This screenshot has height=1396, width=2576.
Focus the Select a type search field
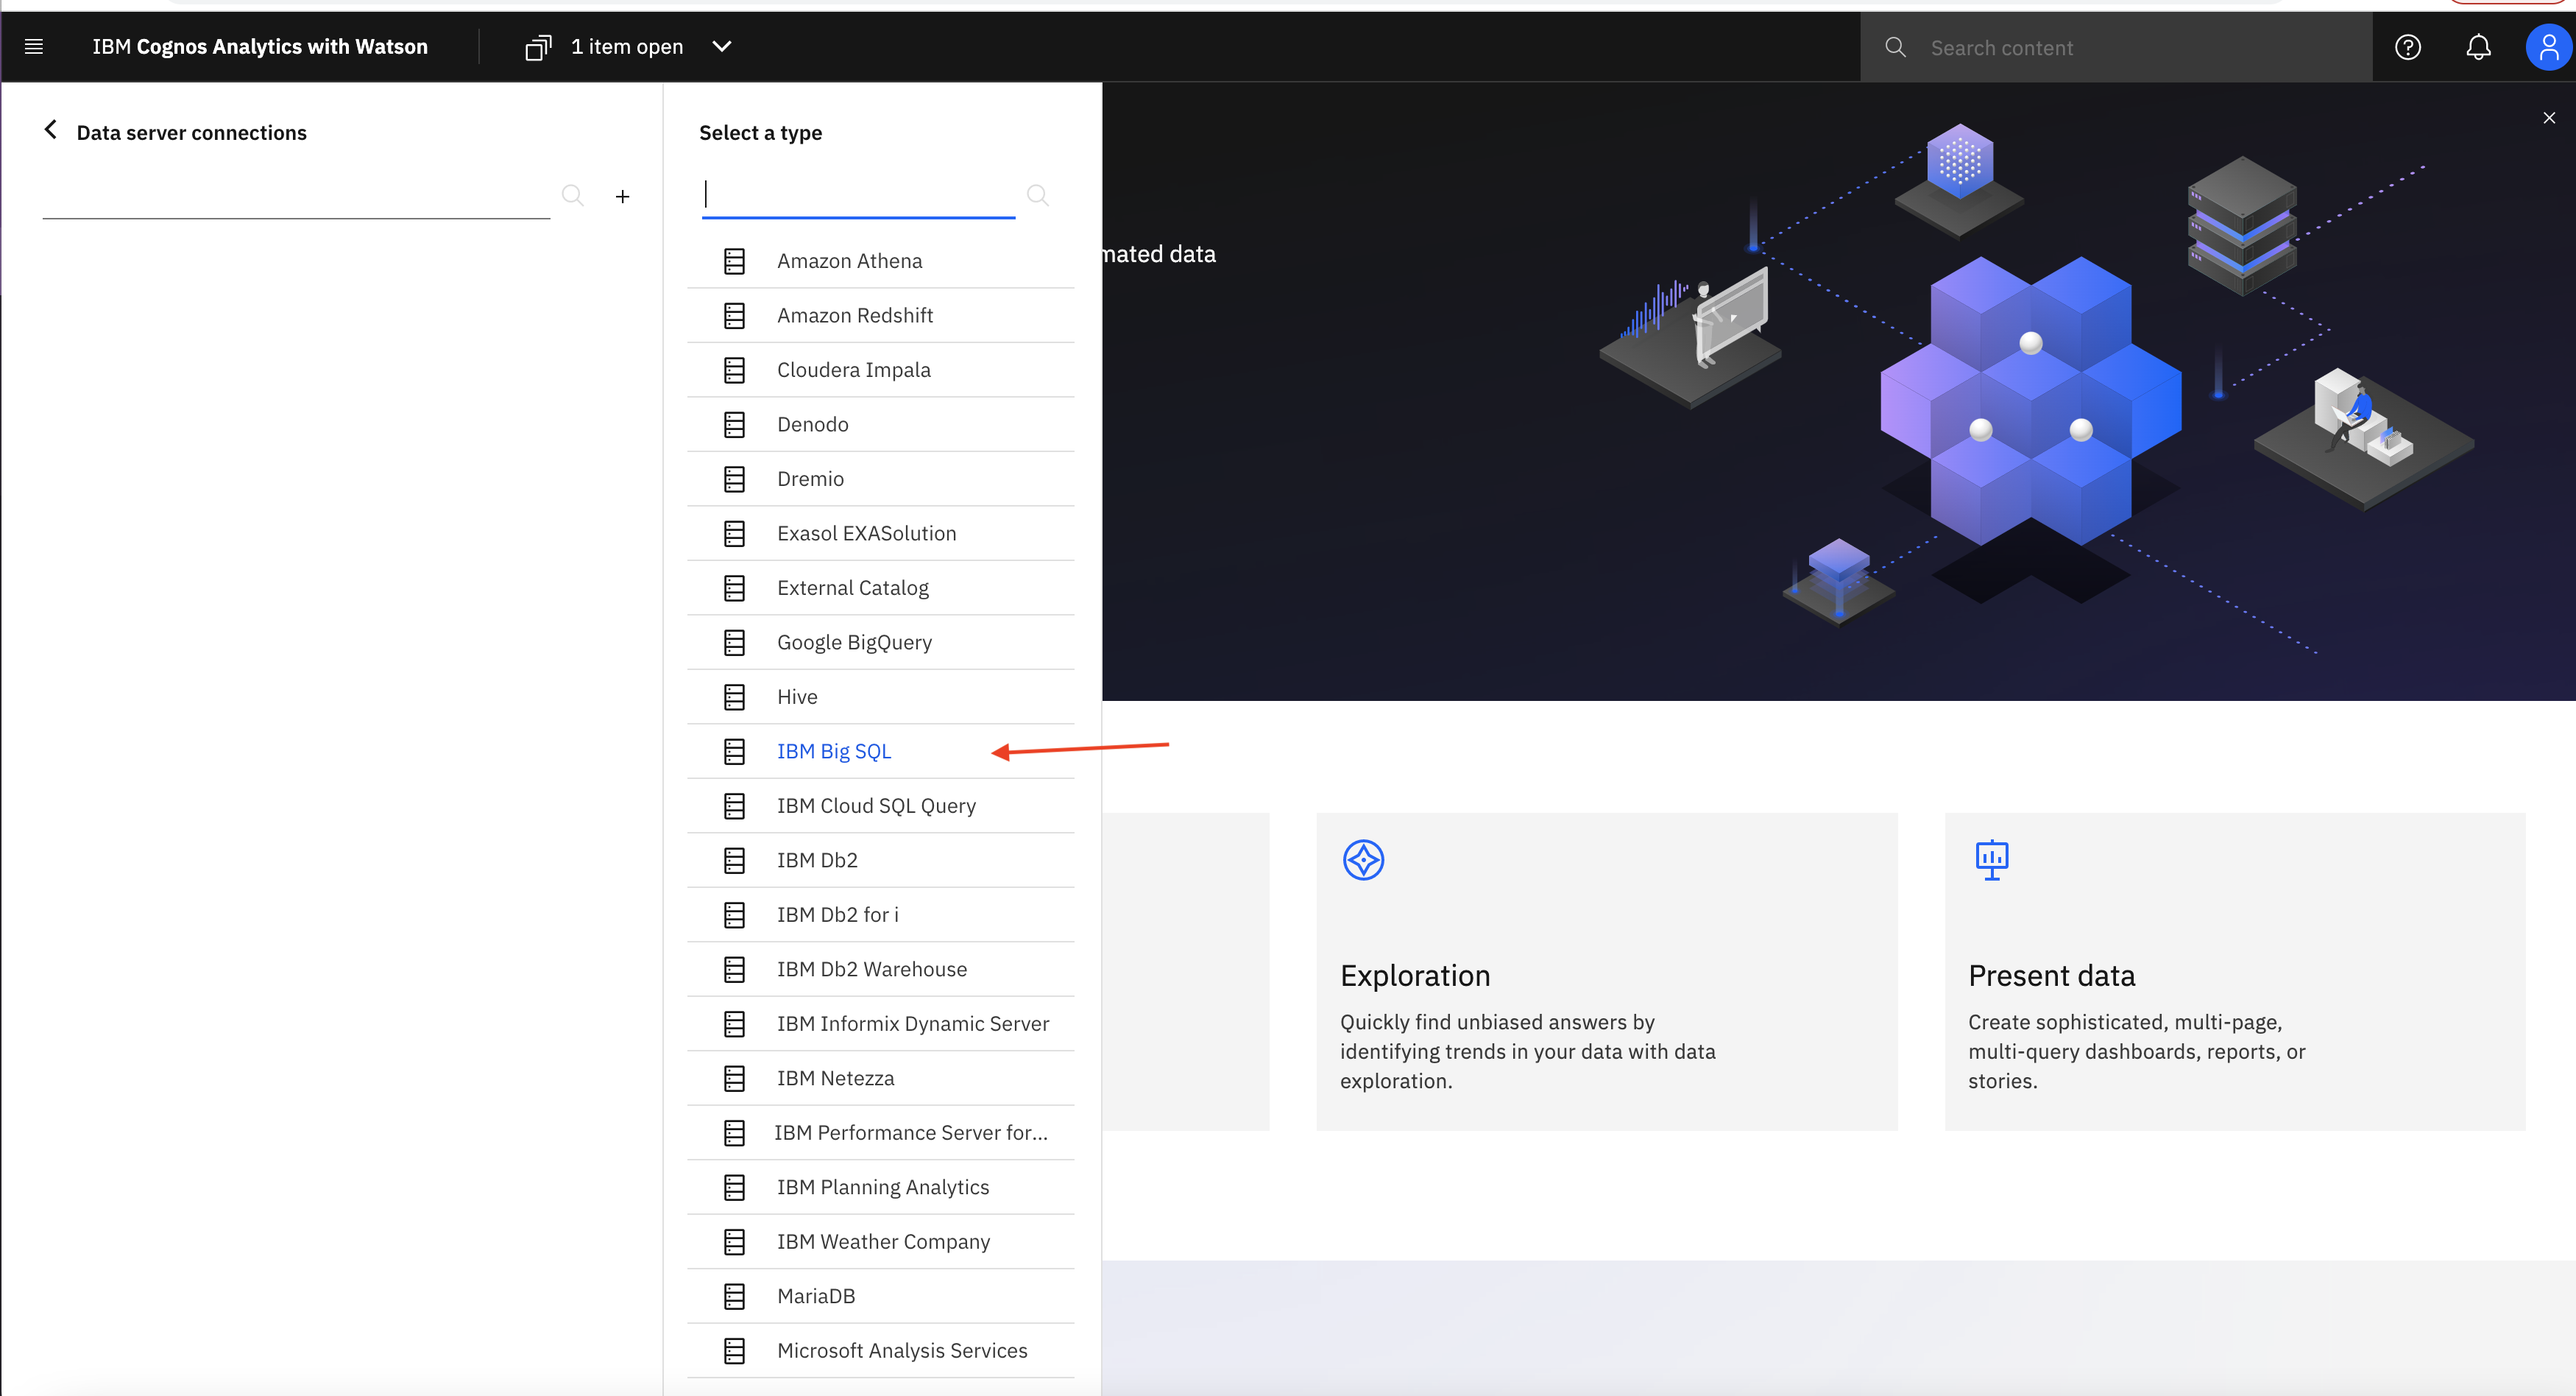click(x=858, y=194)
